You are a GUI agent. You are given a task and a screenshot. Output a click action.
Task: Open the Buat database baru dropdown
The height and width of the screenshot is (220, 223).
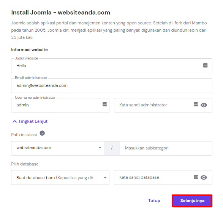point(60,177)
